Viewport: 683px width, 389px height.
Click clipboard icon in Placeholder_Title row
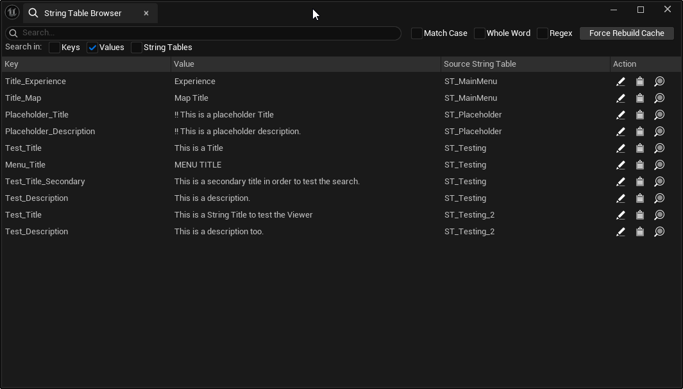(x=640, y=115)
